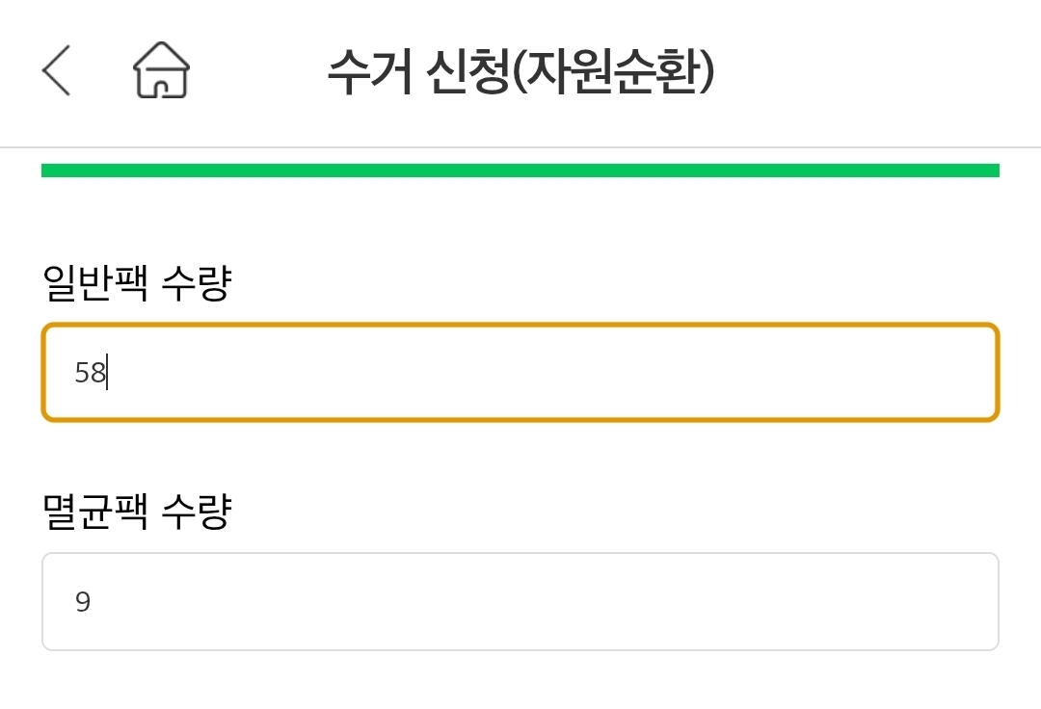
Task: Tap the header bar's house-shaped icon
Action: pos(161,70)
